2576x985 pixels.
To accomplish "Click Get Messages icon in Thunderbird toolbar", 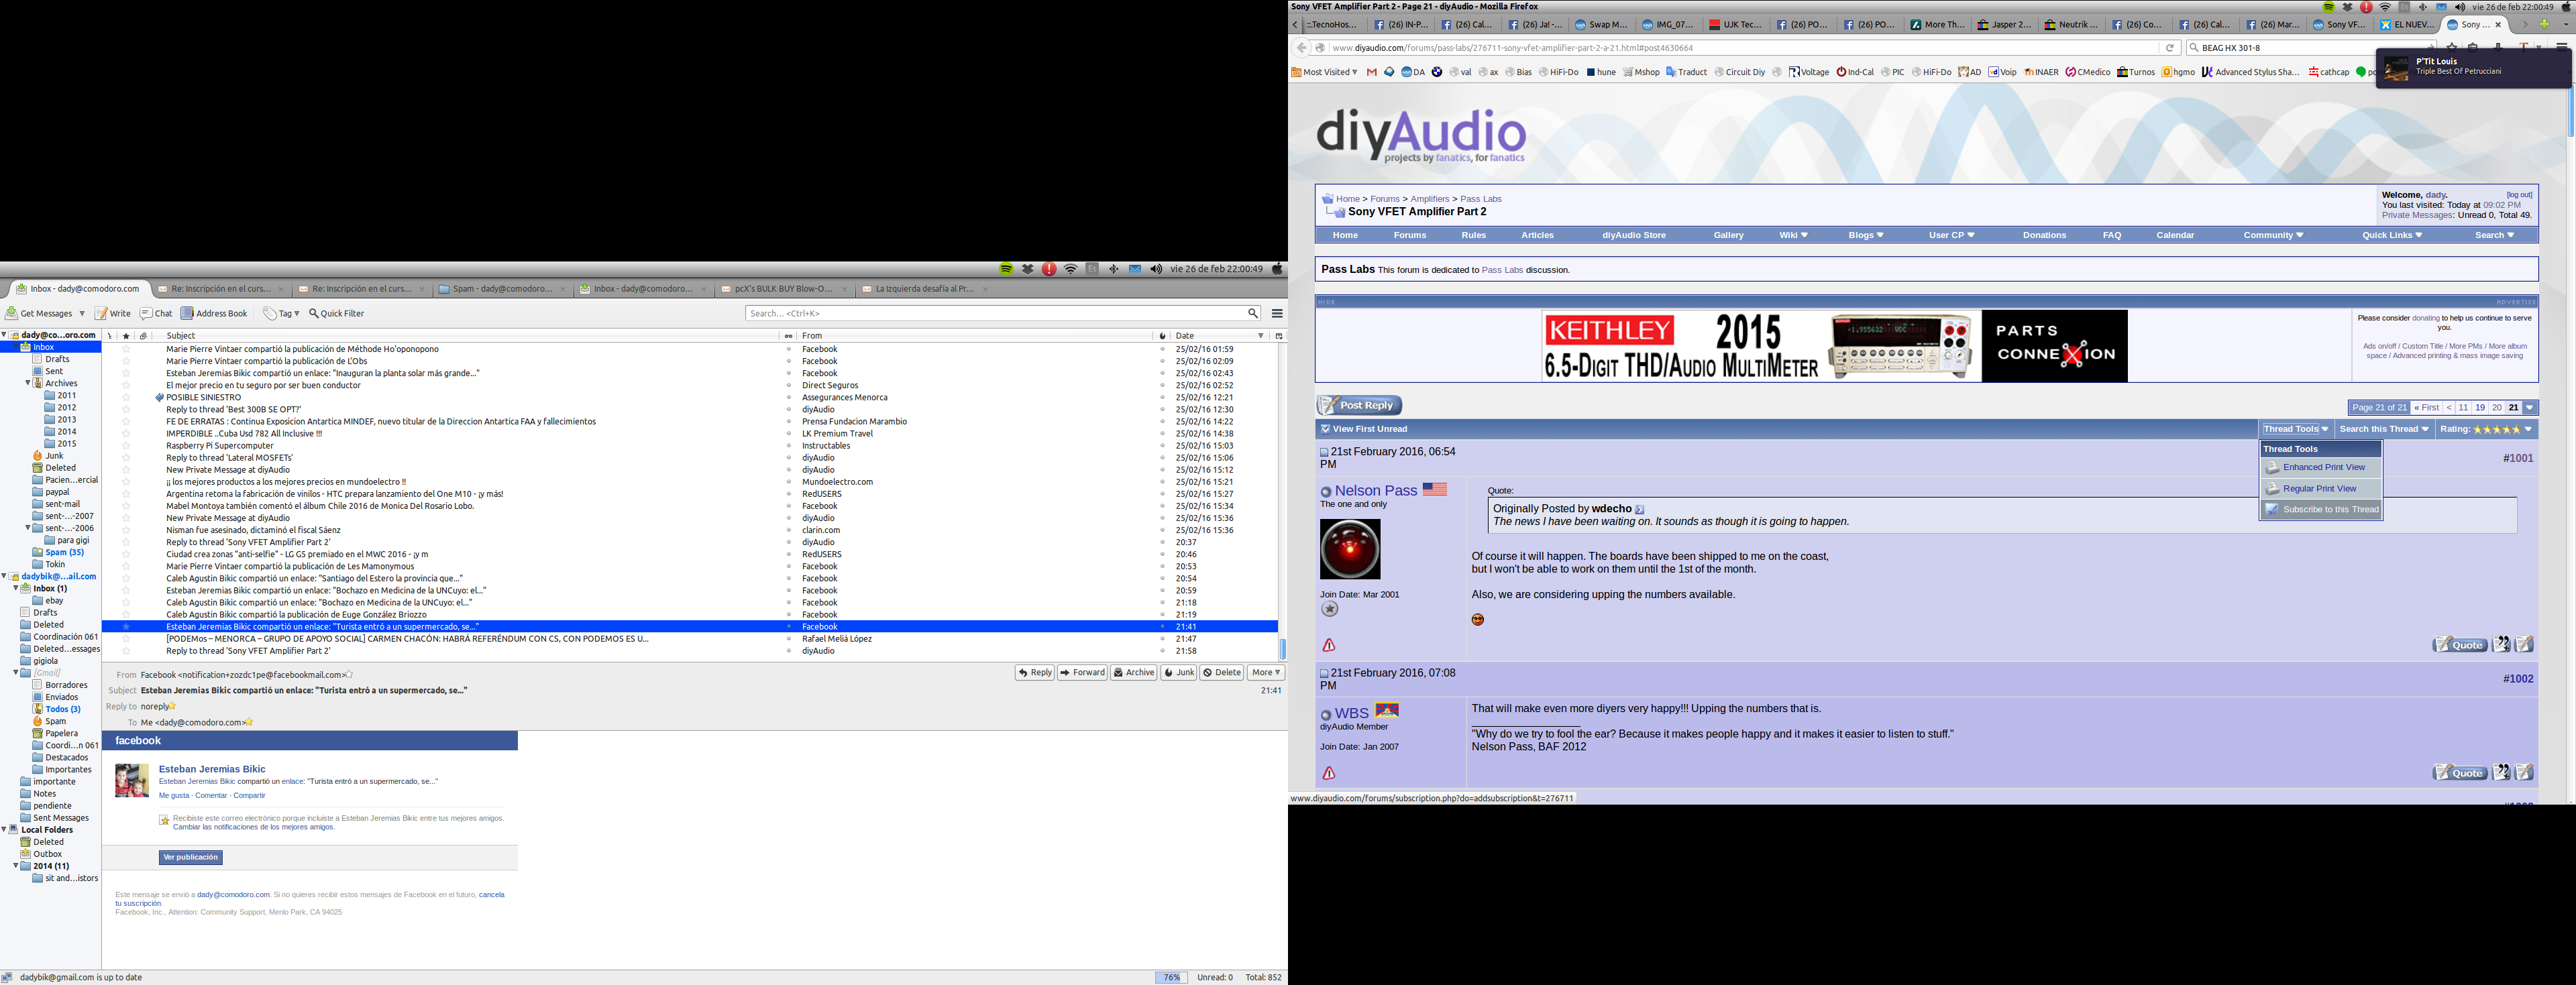I will (x=12, y=313).
